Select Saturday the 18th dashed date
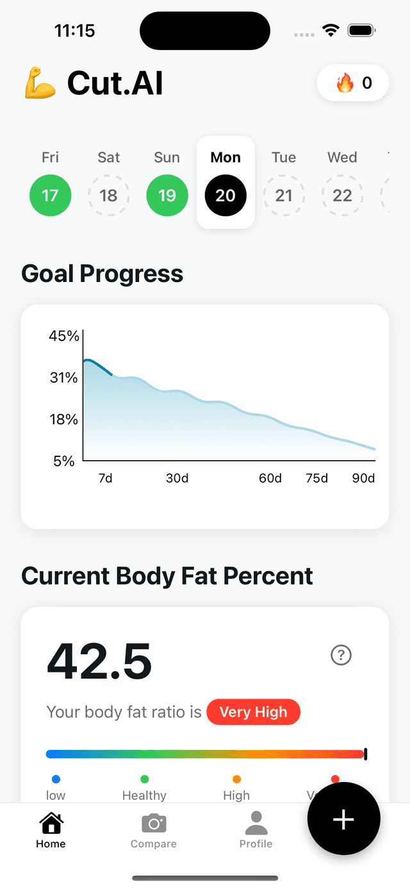The image size is (410, 889). (x=109, y=195)
